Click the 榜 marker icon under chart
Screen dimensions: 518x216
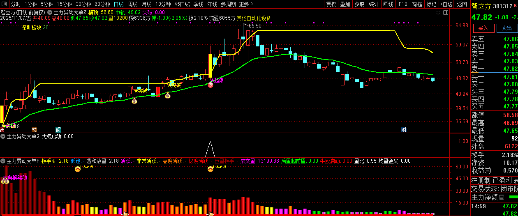(x=34, y=130)
